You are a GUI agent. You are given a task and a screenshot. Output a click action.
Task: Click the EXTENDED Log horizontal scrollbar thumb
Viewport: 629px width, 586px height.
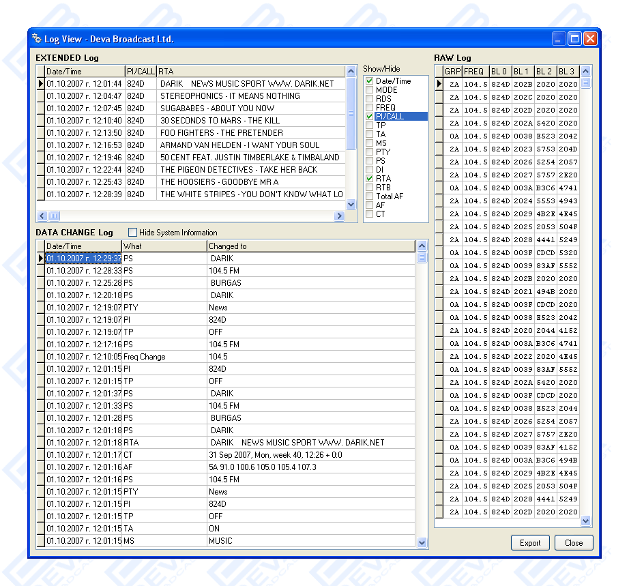click(x=53, y=216)
